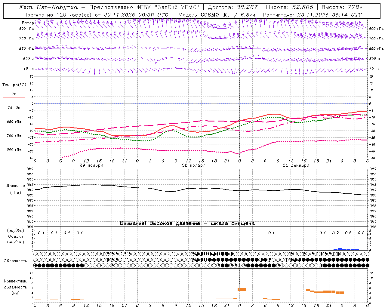The image size is (385, 308).
Task: Click the Тем-ра(°C) axis title
Action: tap(14, 85)
